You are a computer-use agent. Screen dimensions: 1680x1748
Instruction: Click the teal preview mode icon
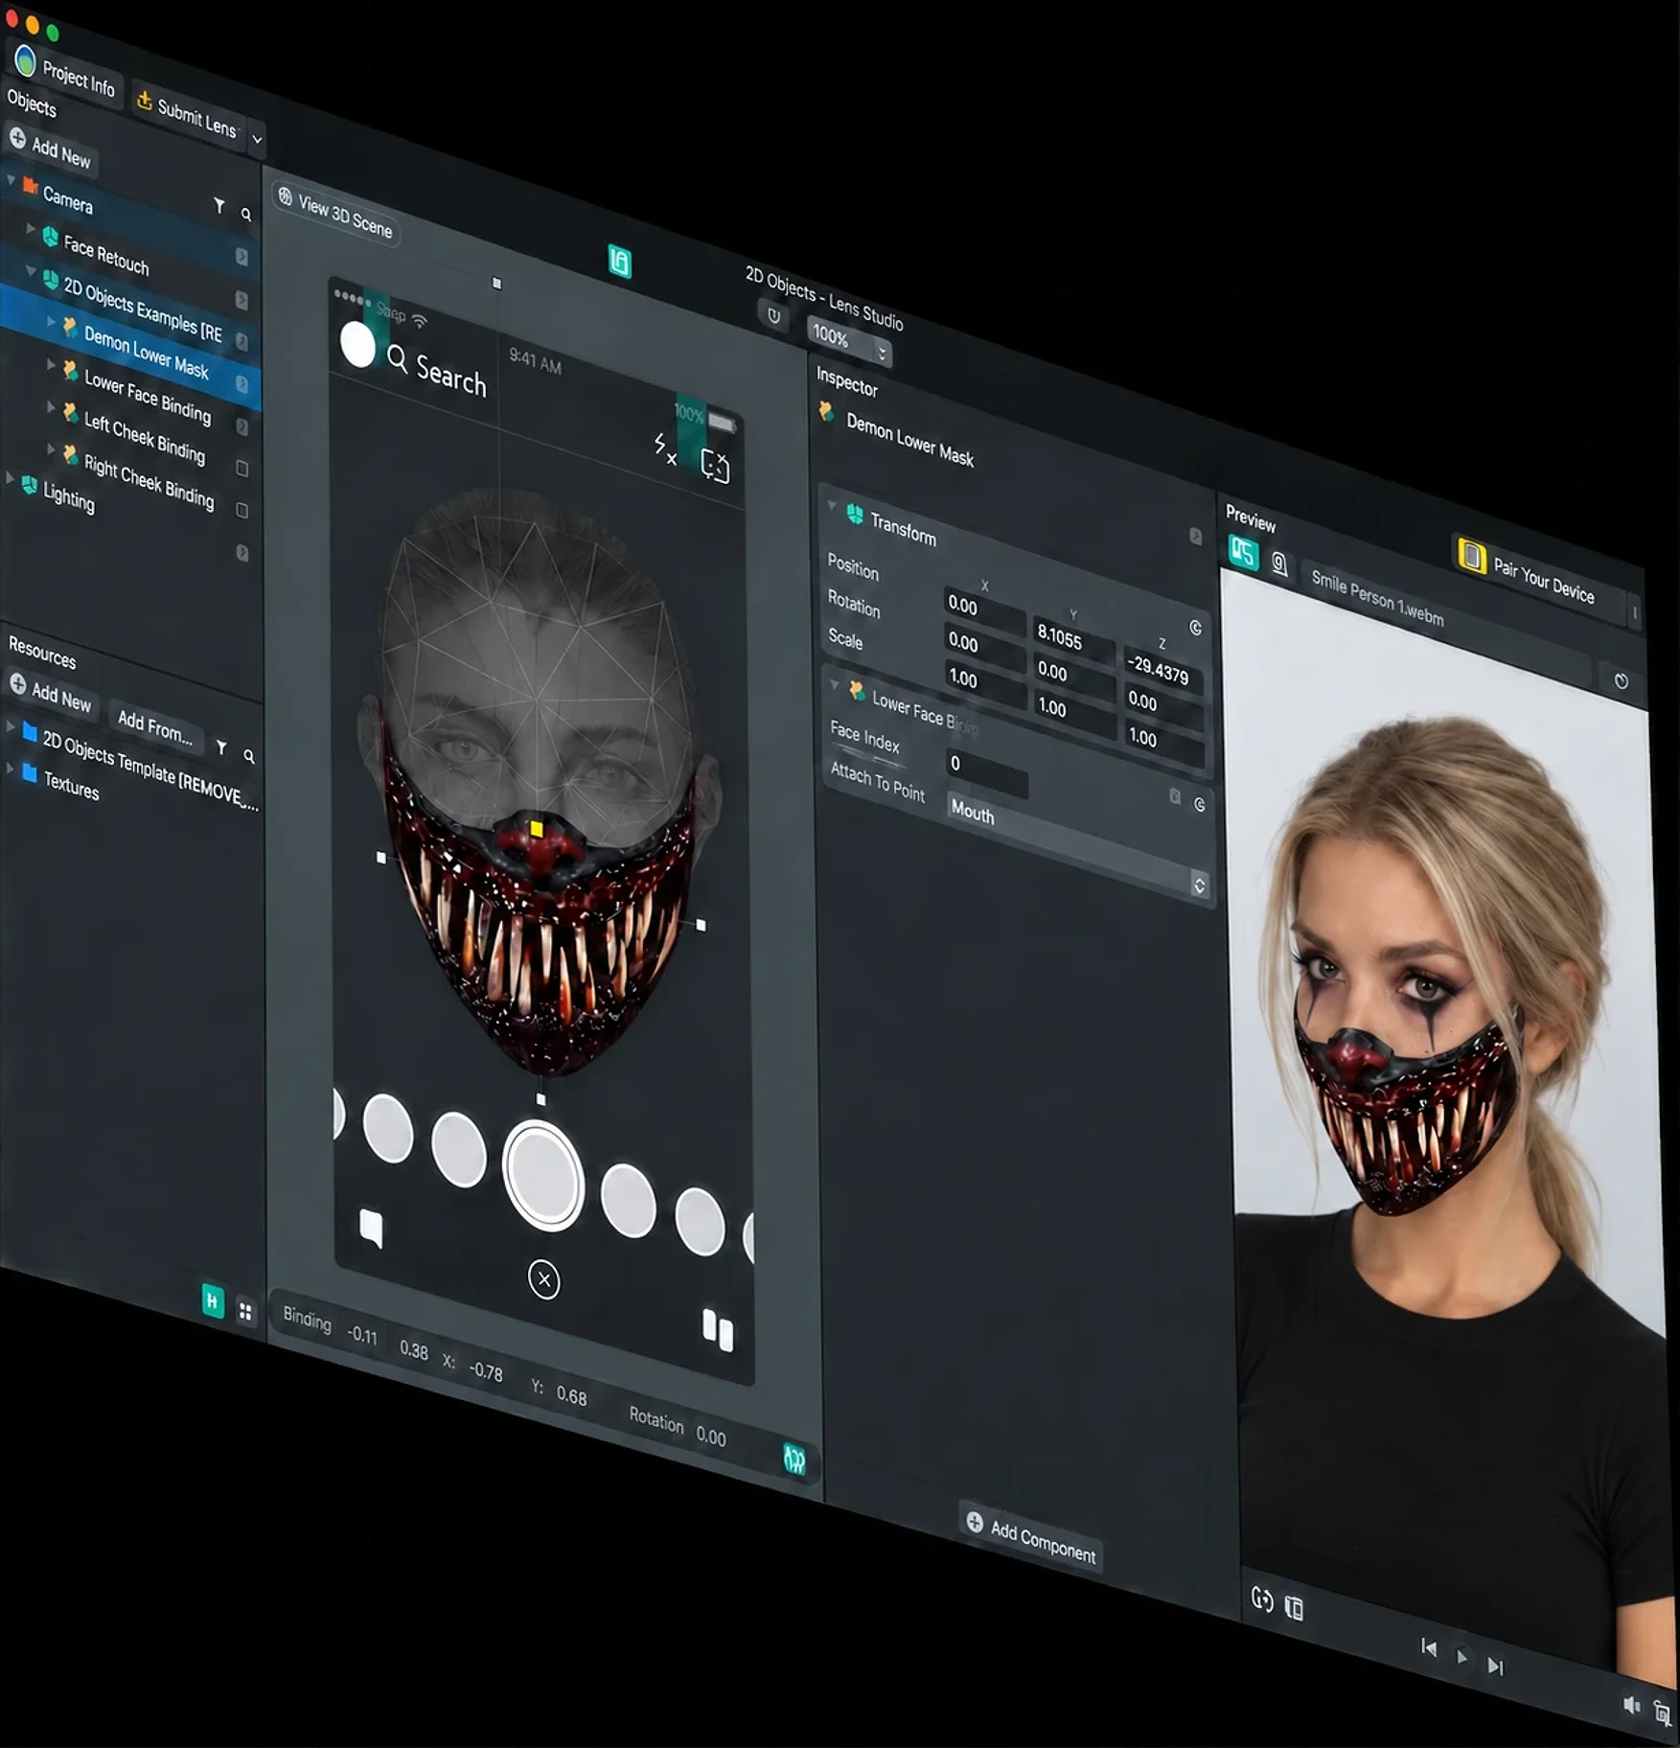(1243, 552)
